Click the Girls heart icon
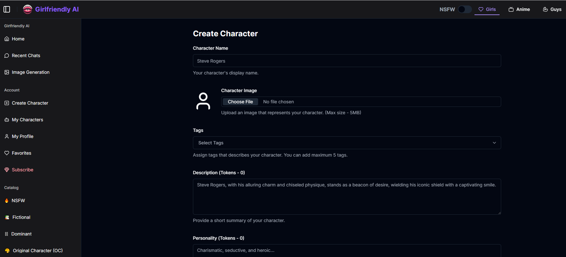Screen dimensions: 566x257 (481, 9)
